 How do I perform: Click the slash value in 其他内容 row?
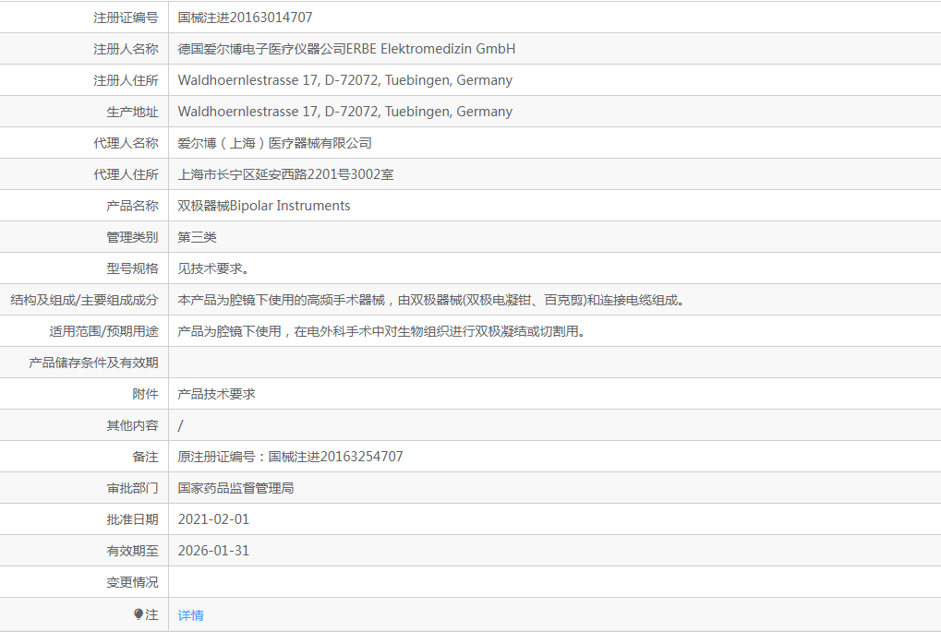(180, 425)
